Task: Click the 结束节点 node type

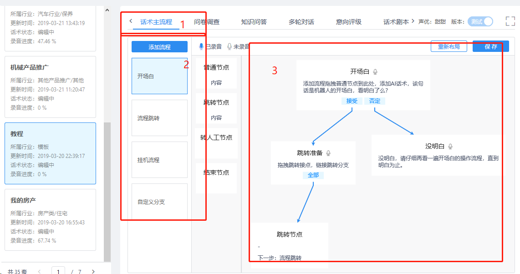Action: point(216,178)
